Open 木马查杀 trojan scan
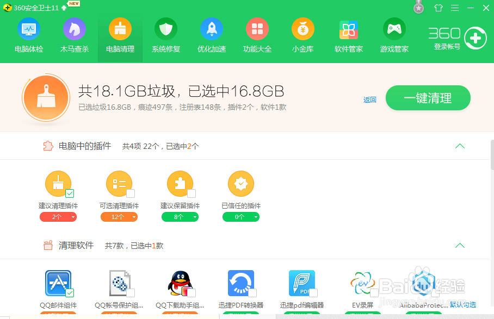 pyautogui.click(x=75, y=35)
